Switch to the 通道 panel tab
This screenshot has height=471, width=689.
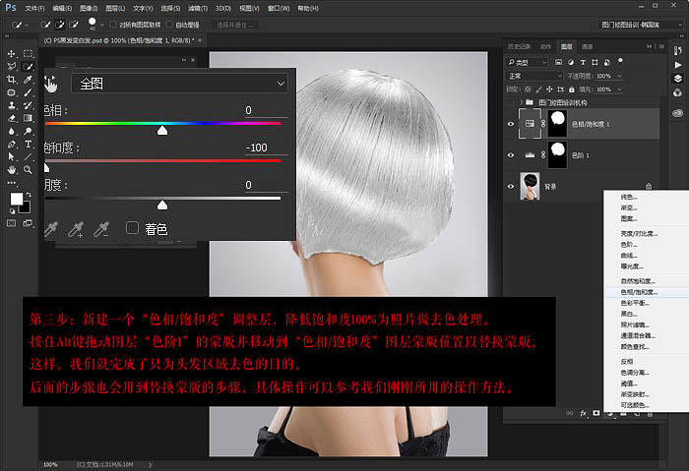(587, 46)
